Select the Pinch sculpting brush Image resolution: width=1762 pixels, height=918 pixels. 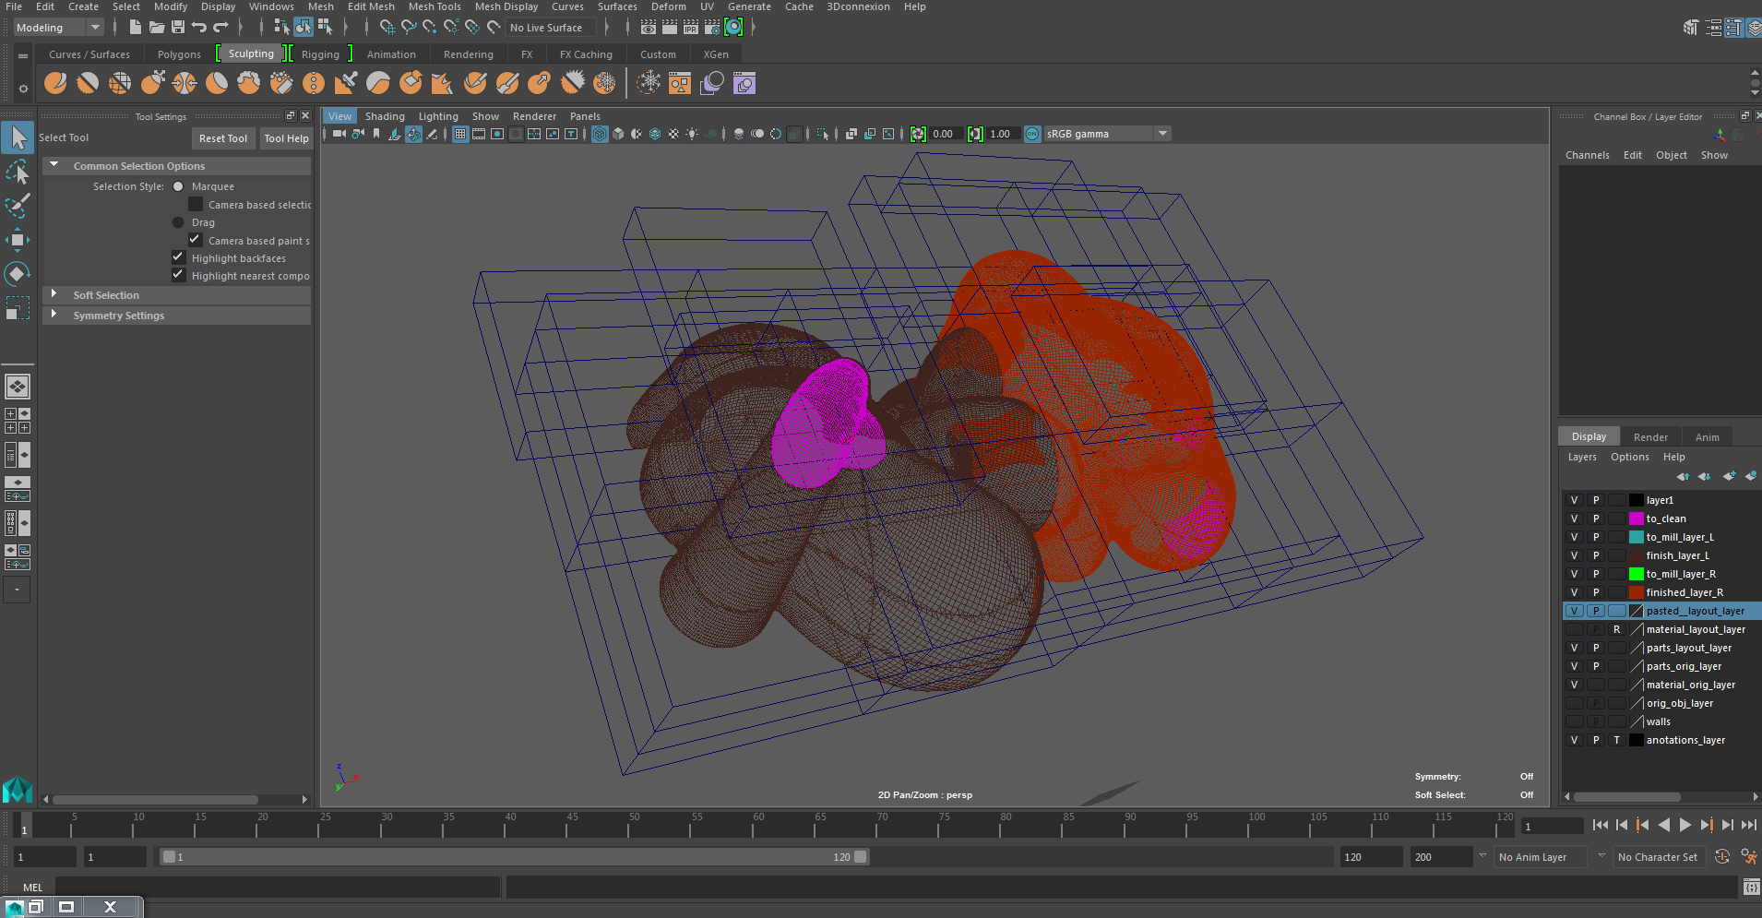click(x=185, y=84)
